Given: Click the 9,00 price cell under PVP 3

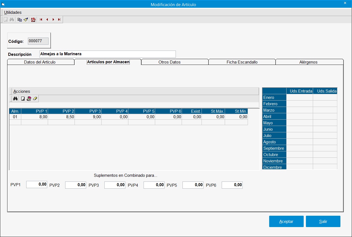Looking at the screenshot, I should (x=88, y=117).
